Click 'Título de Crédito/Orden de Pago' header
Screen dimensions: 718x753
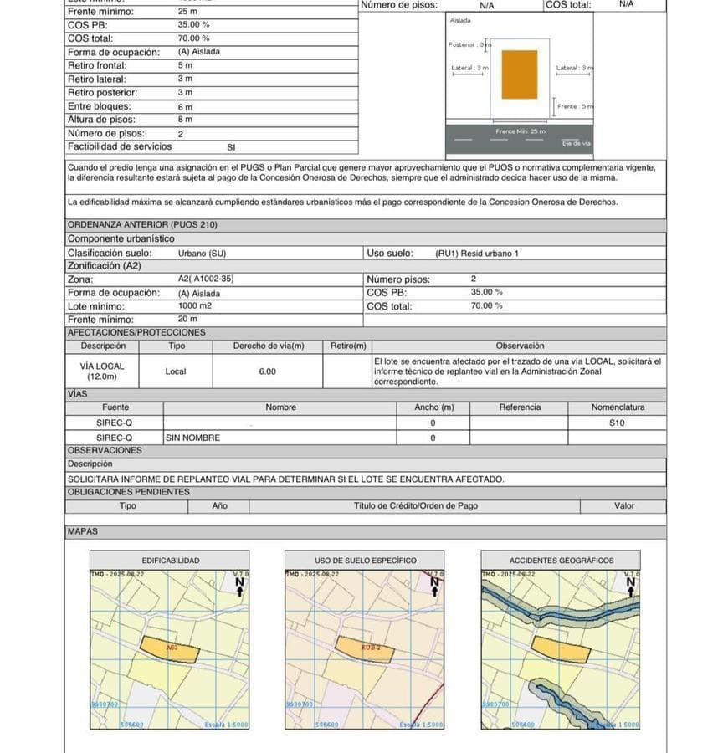[x=415, y=506]
